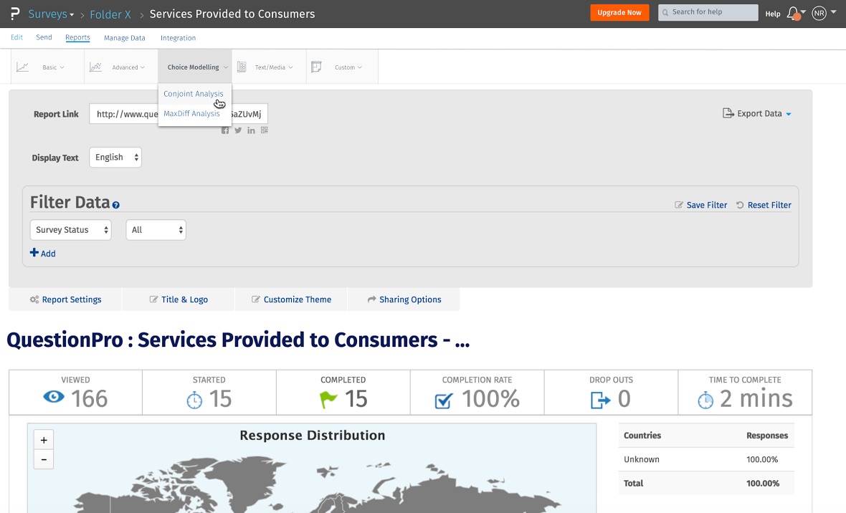Share report link on LinkedIn
Image resolution: width=846 pixels, height=513 pixels.
251,130
